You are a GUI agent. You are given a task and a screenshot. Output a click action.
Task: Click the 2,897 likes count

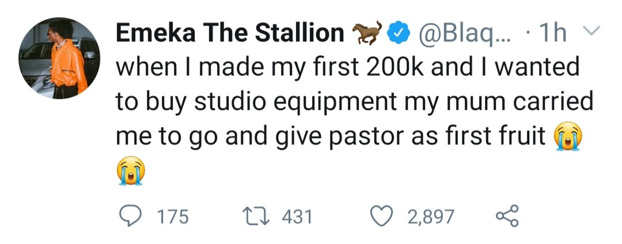click(x=430, y=217)
